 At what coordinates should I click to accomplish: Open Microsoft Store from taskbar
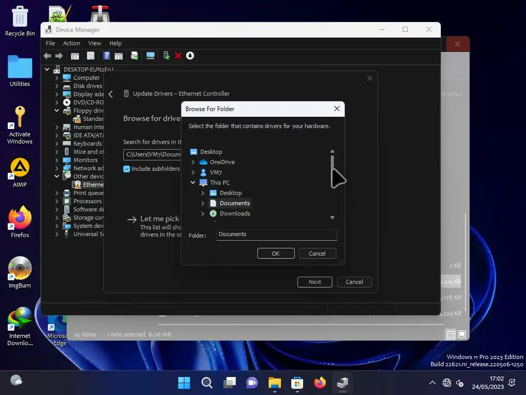point(297,383)
